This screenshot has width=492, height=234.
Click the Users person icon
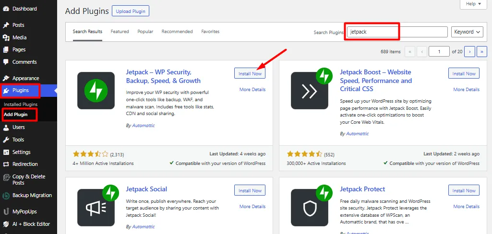6,127
